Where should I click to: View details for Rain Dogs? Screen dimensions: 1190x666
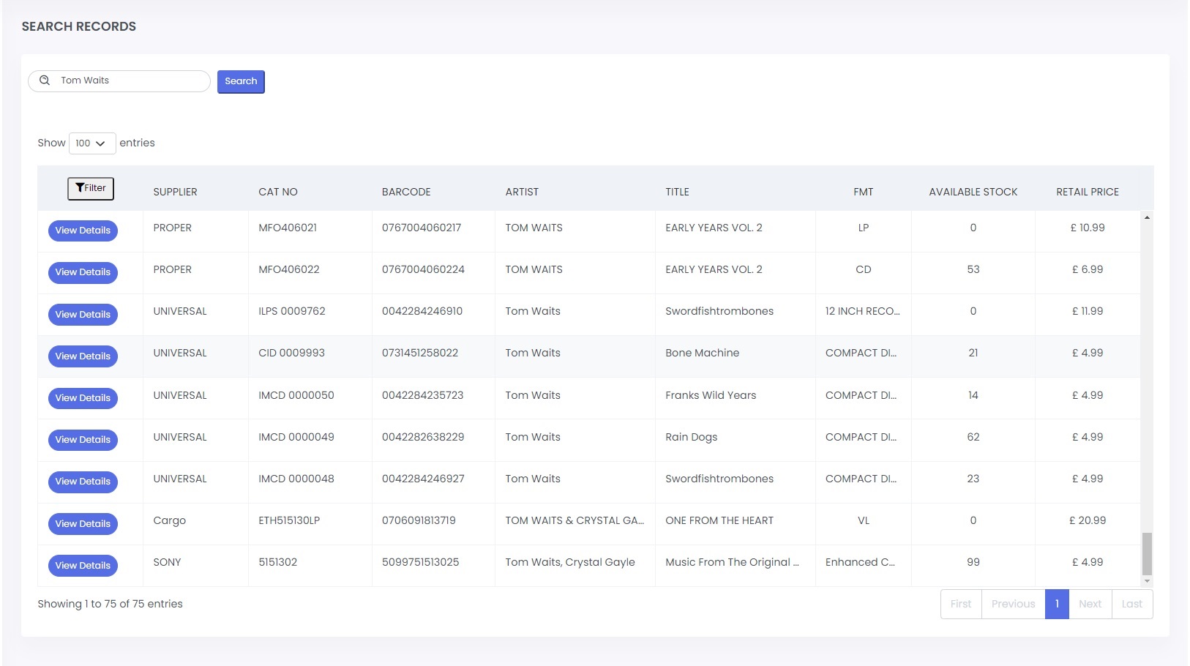pos(83,440)
